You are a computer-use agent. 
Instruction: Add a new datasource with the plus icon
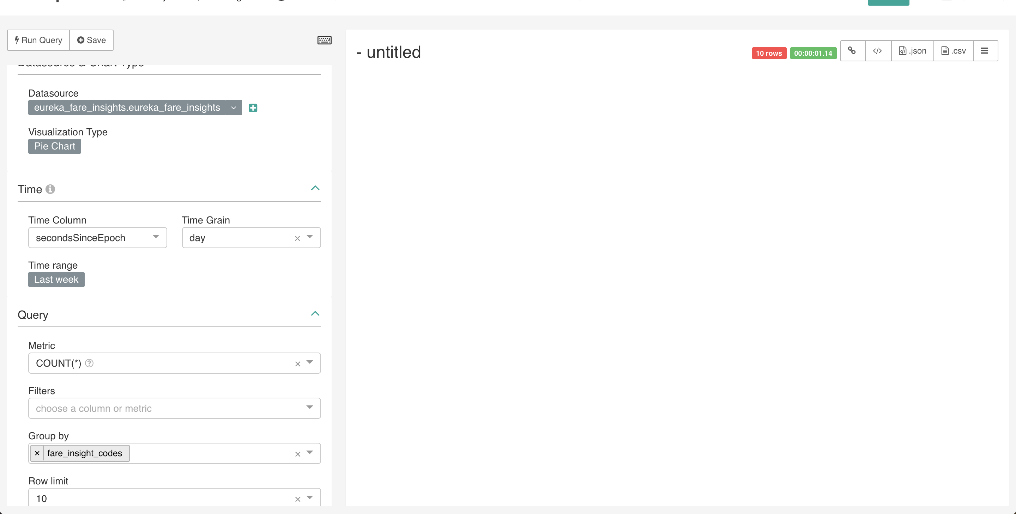click(x=253, y=107)
